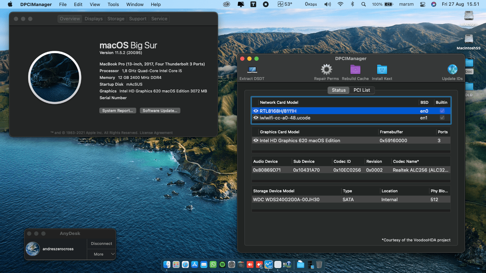The image size is (486, 273).
Task: Click Intel Power Gadget dock icon
Action: click(x=269, y=264)
